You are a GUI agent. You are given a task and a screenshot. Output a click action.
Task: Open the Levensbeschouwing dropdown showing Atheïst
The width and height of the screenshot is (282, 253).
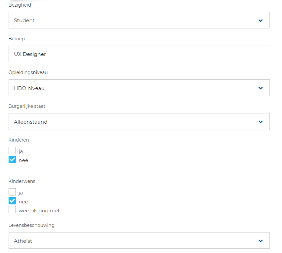click(x=139, y=240)
